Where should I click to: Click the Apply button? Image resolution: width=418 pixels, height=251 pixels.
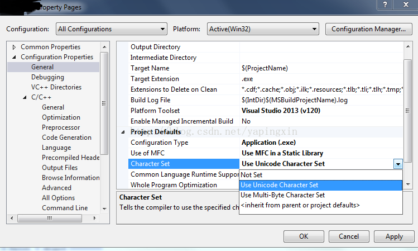pos(394,236)
